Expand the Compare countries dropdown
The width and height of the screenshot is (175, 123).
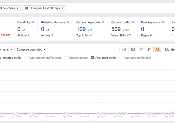pyautogui.click(x=31, y=50)
